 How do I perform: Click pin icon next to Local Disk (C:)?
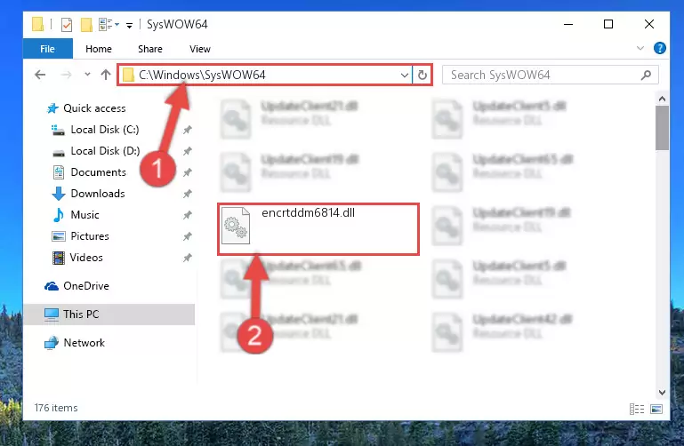tap(187, 130)
